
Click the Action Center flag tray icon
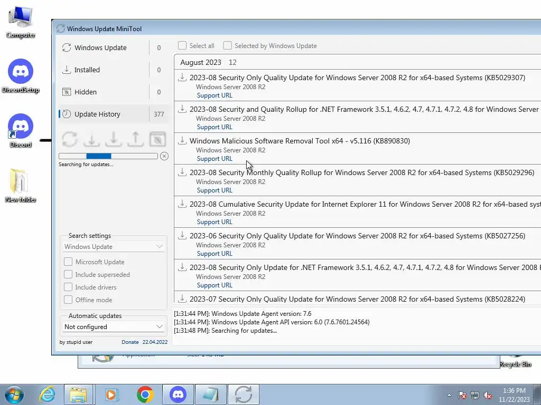click(462, 395)
